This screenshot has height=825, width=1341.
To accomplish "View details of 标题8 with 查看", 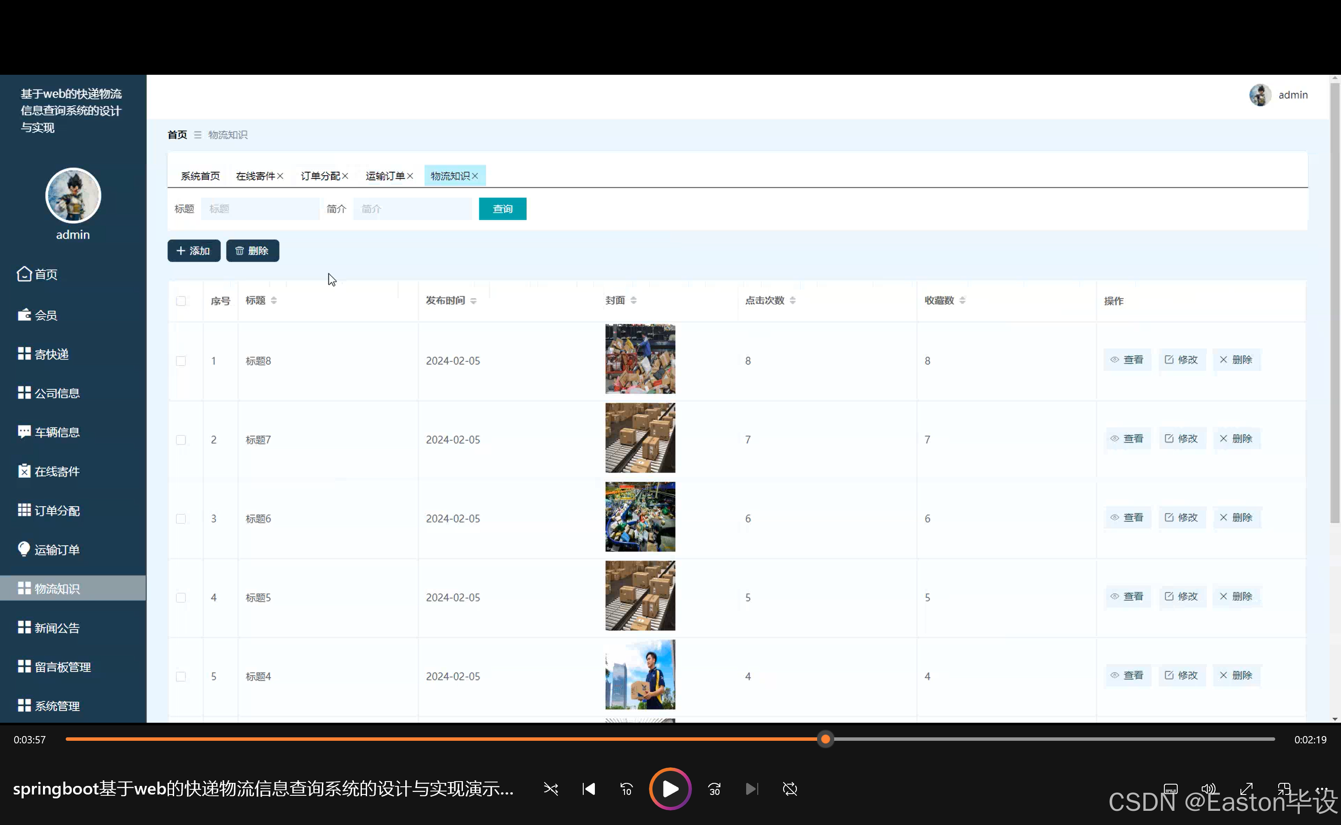I will tap(1127, 360).
